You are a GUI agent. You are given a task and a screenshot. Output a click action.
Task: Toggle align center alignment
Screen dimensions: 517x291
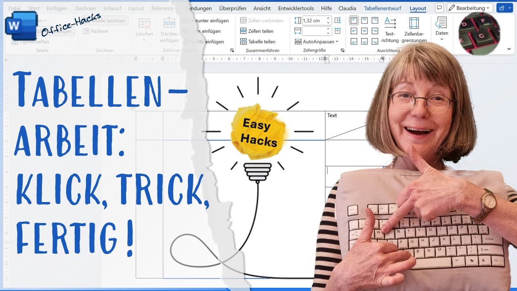point(364,31)
